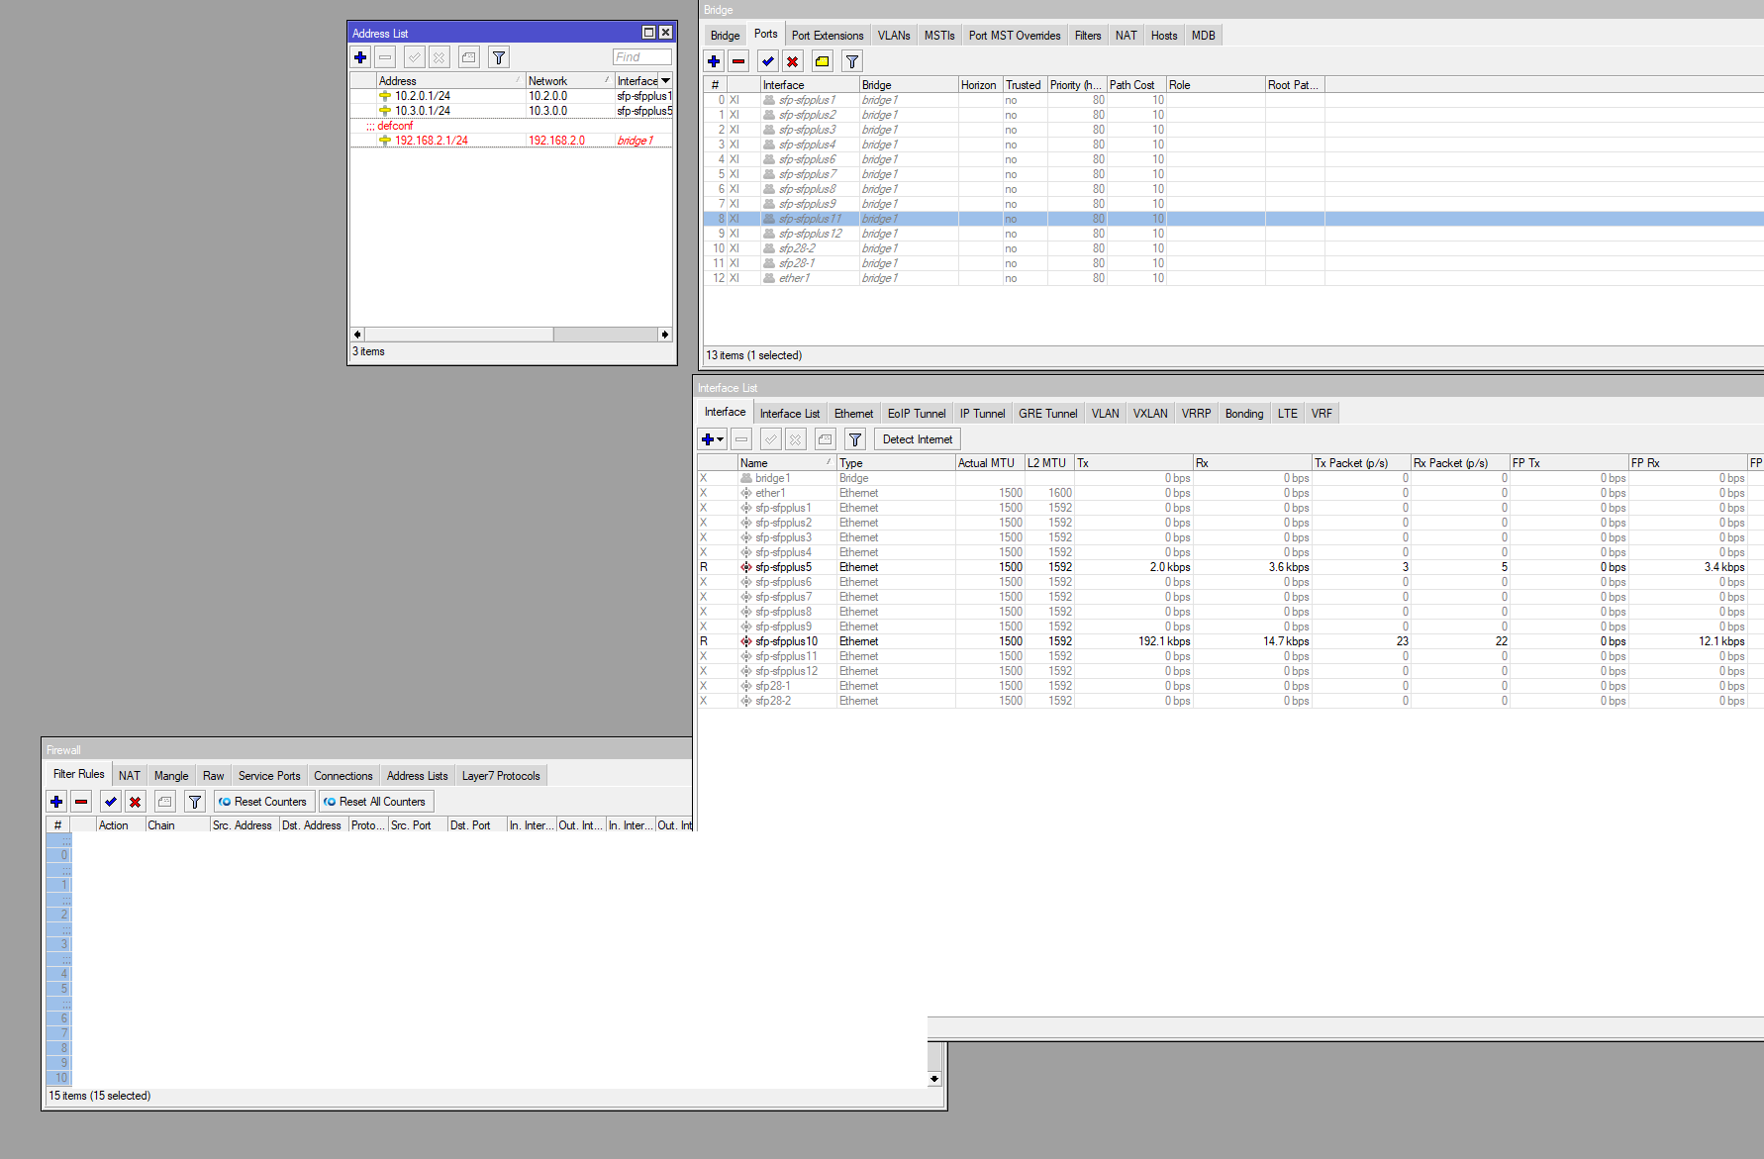Click the disable X in Address List toolbar
This screenshot has width=1764, height=1159.
(440, 57)
